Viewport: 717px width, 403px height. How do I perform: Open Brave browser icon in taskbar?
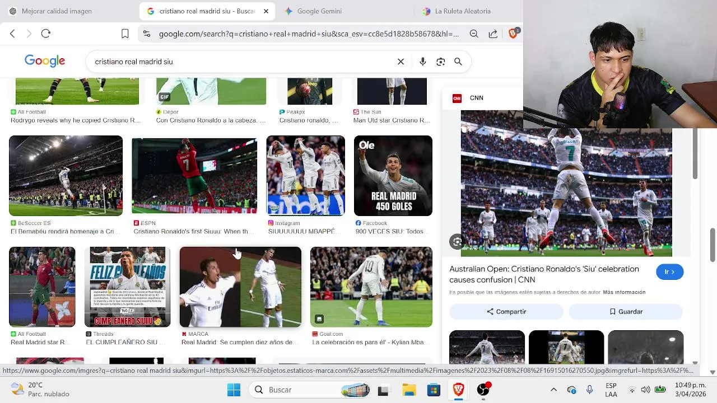458,390
